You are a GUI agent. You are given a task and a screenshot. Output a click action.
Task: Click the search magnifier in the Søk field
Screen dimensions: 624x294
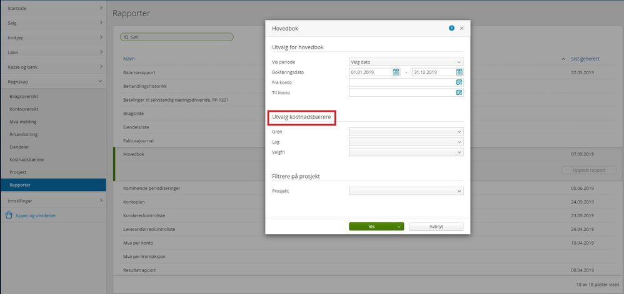126,37
